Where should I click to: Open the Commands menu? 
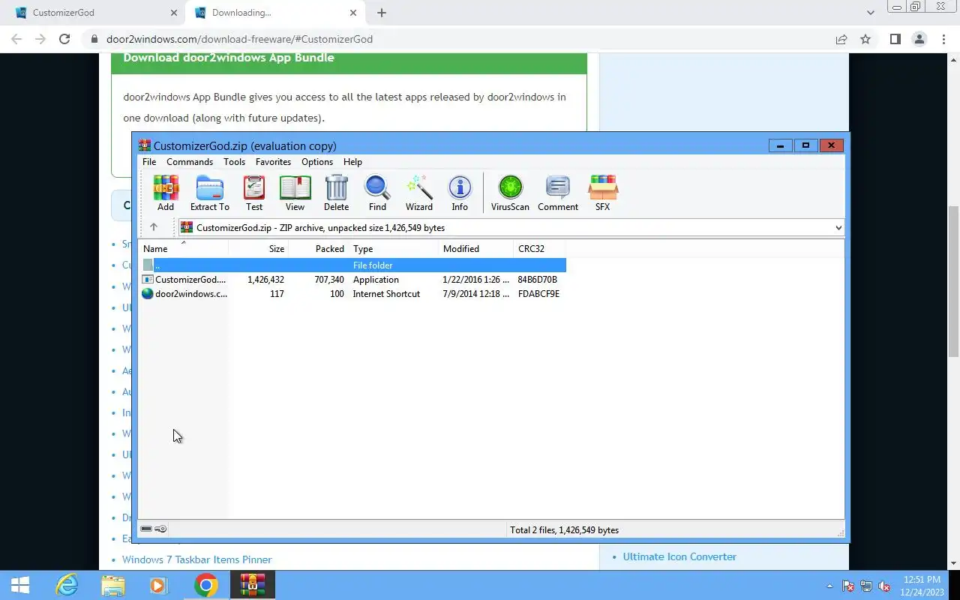(x=190, y=162)
